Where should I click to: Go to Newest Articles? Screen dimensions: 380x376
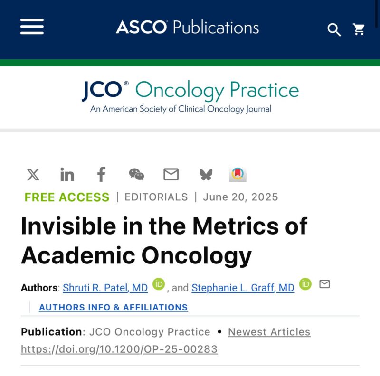pyautogui.click(x=269, y=332)
